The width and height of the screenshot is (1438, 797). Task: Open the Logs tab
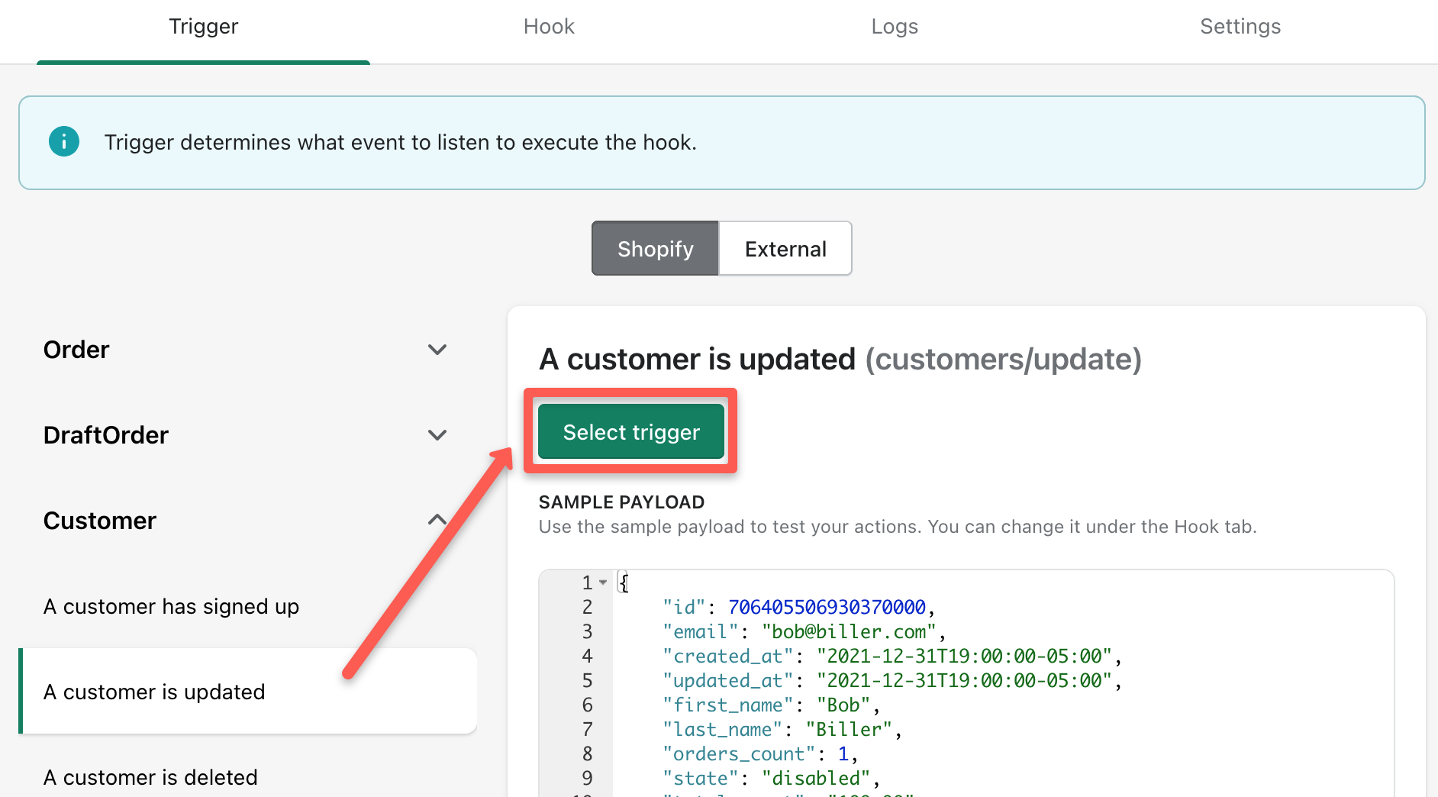[895, 27]
